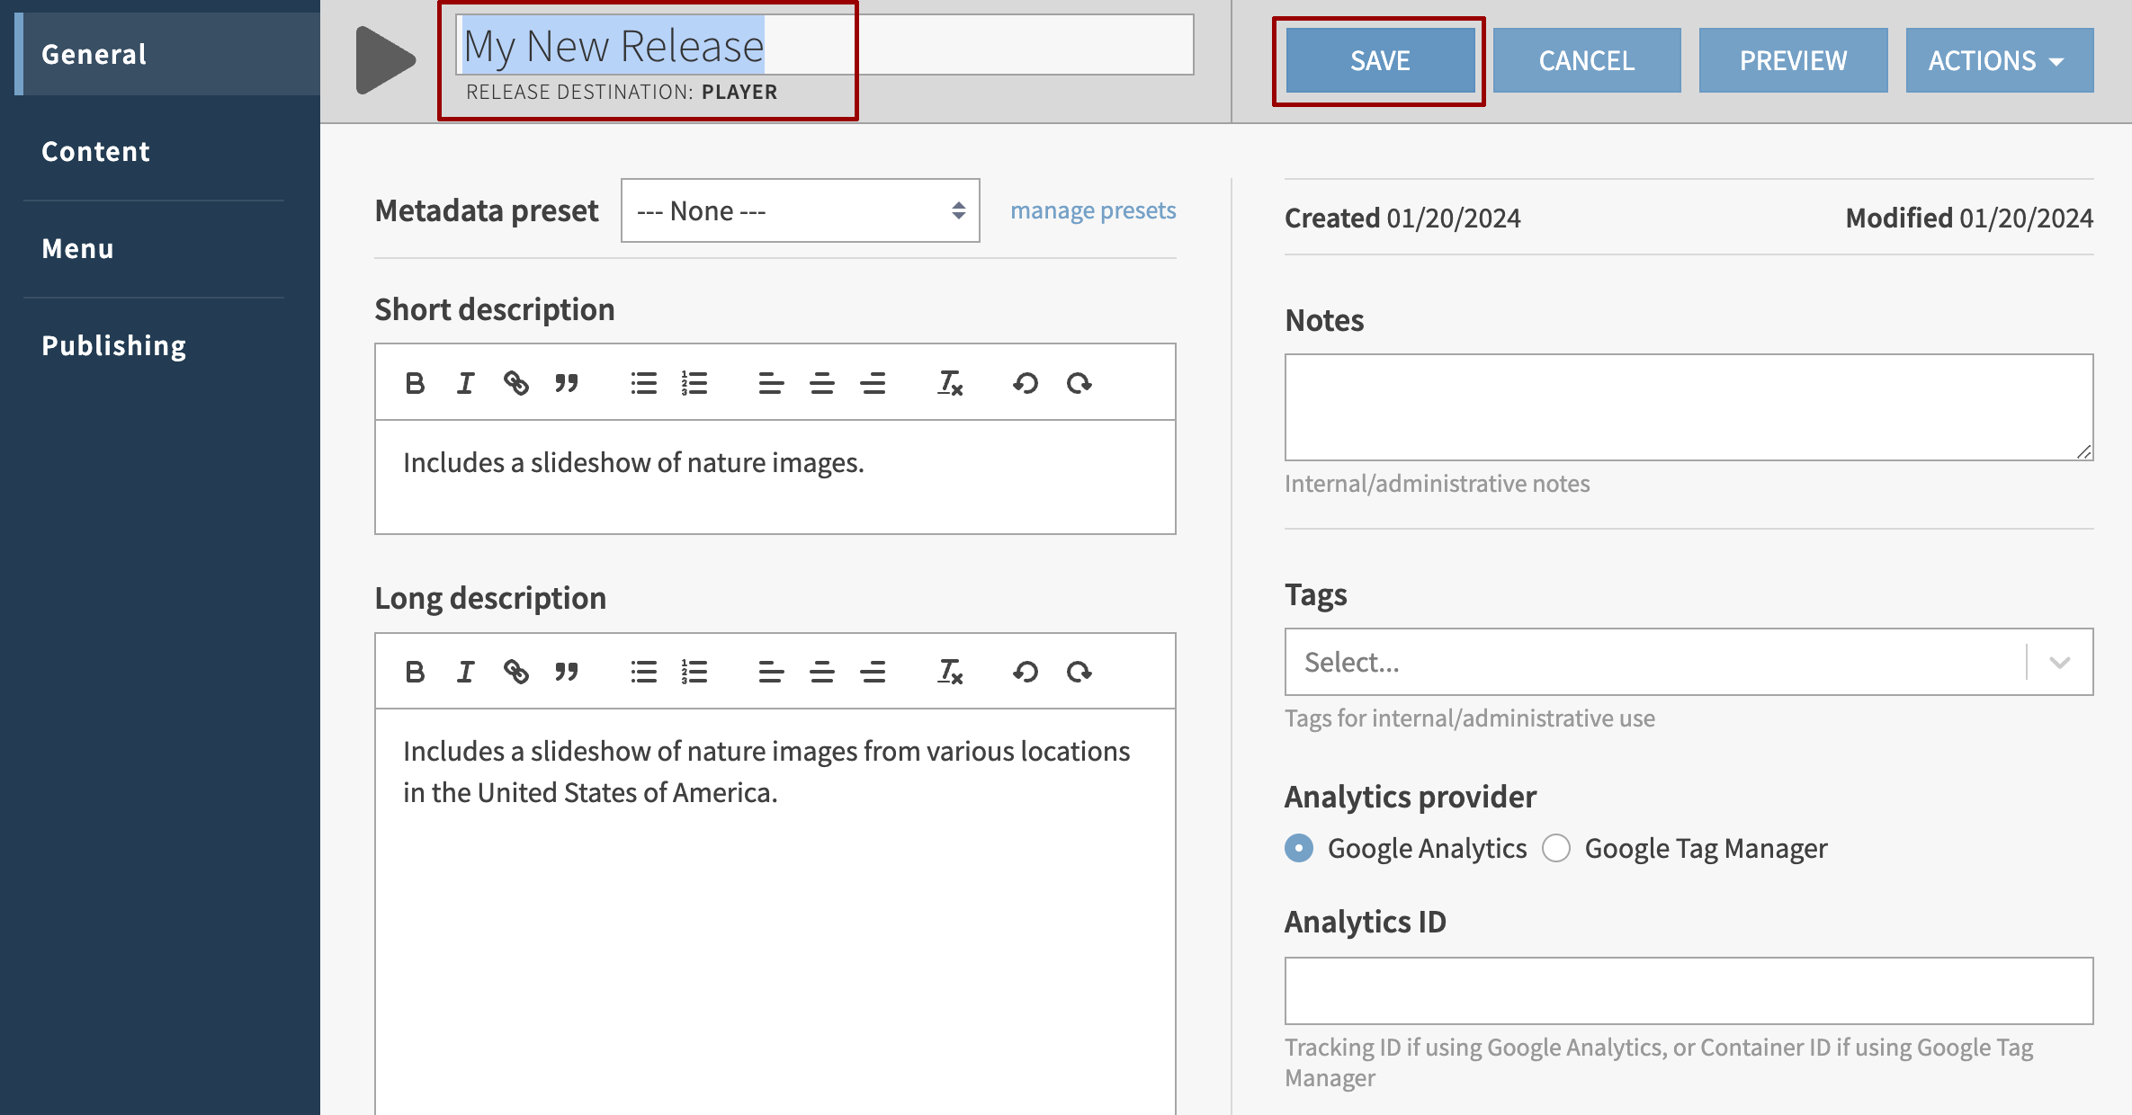Select Google Analytics radio button
Screen dimensions: 2132x1115
1299,848
